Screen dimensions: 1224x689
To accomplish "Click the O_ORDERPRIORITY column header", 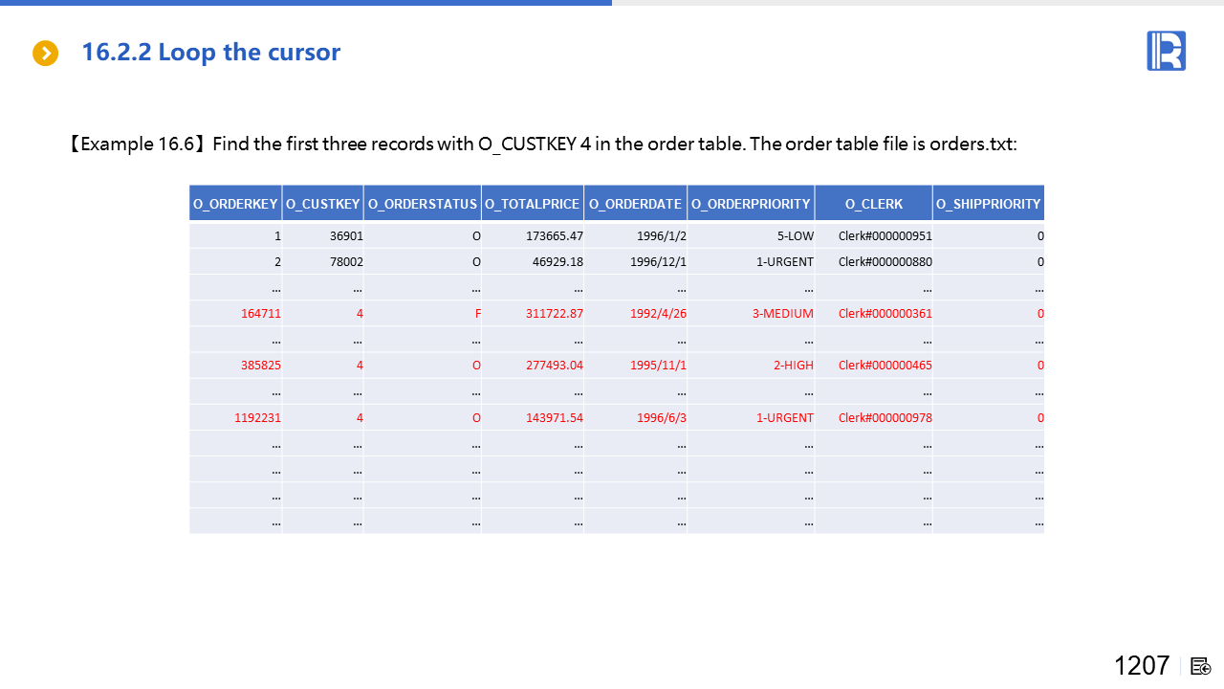I will click(x=751, y=204).
